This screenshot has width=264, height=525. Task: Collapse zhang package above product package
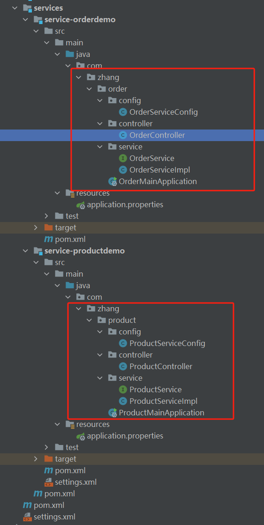79,309
